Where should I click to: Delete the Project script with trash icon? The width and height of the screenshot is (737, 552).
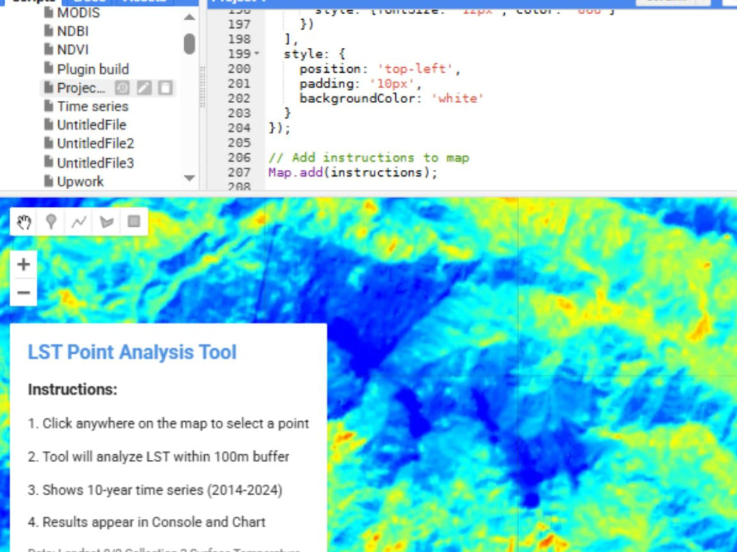(165, 88)
